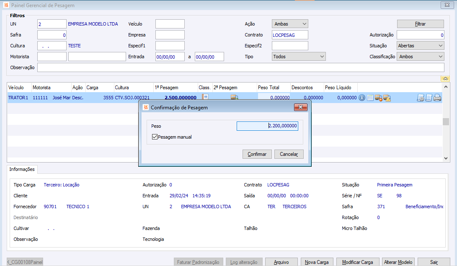
Task: Click the Sair button
Action: coord(434,262)
